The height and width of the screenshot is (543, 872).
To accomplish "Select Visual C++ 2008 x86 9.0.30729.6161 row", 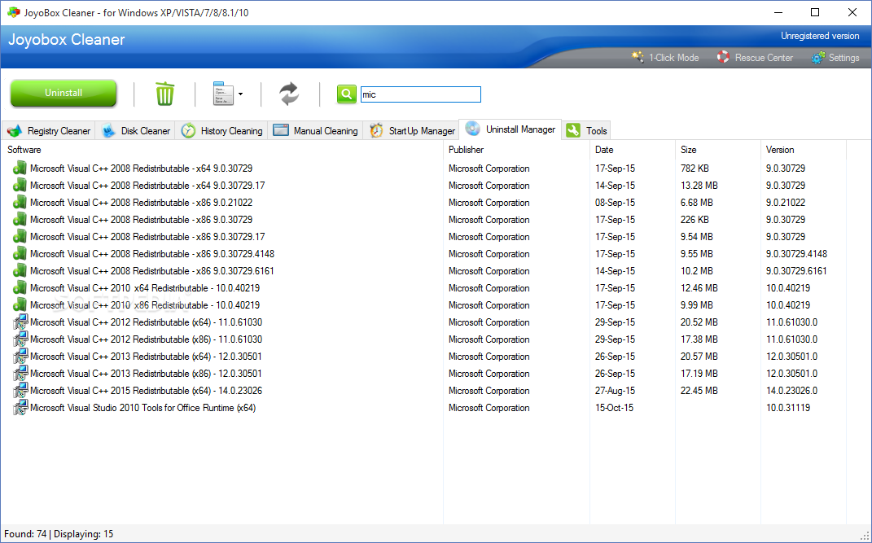I will coord(423,271).
